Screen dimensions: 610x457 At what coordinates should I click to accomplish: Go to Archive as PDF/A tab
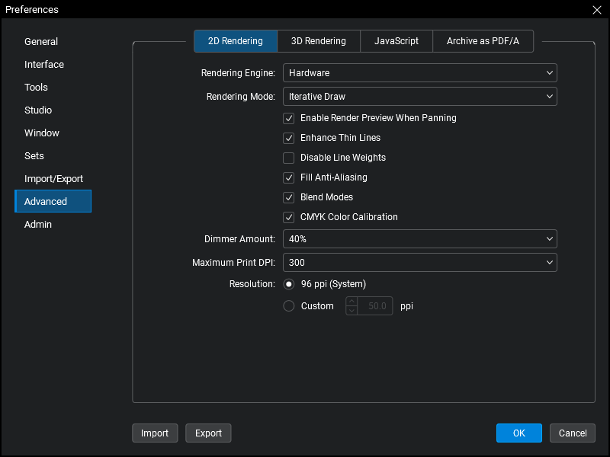[x=483, y=41]
